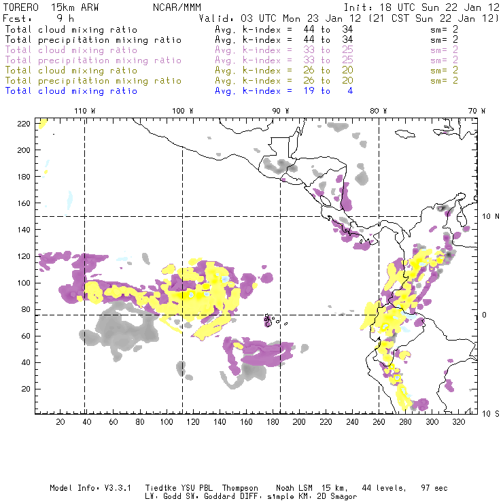This screenshot has height=503, width=503.
Task: Select 'Tiedtke' in the model info
Action: [x=160, y=488]
